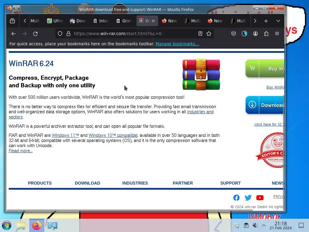
Task: Click the Buy WinRAR text link
Action: pyautogui.click(x=275, y=87)
